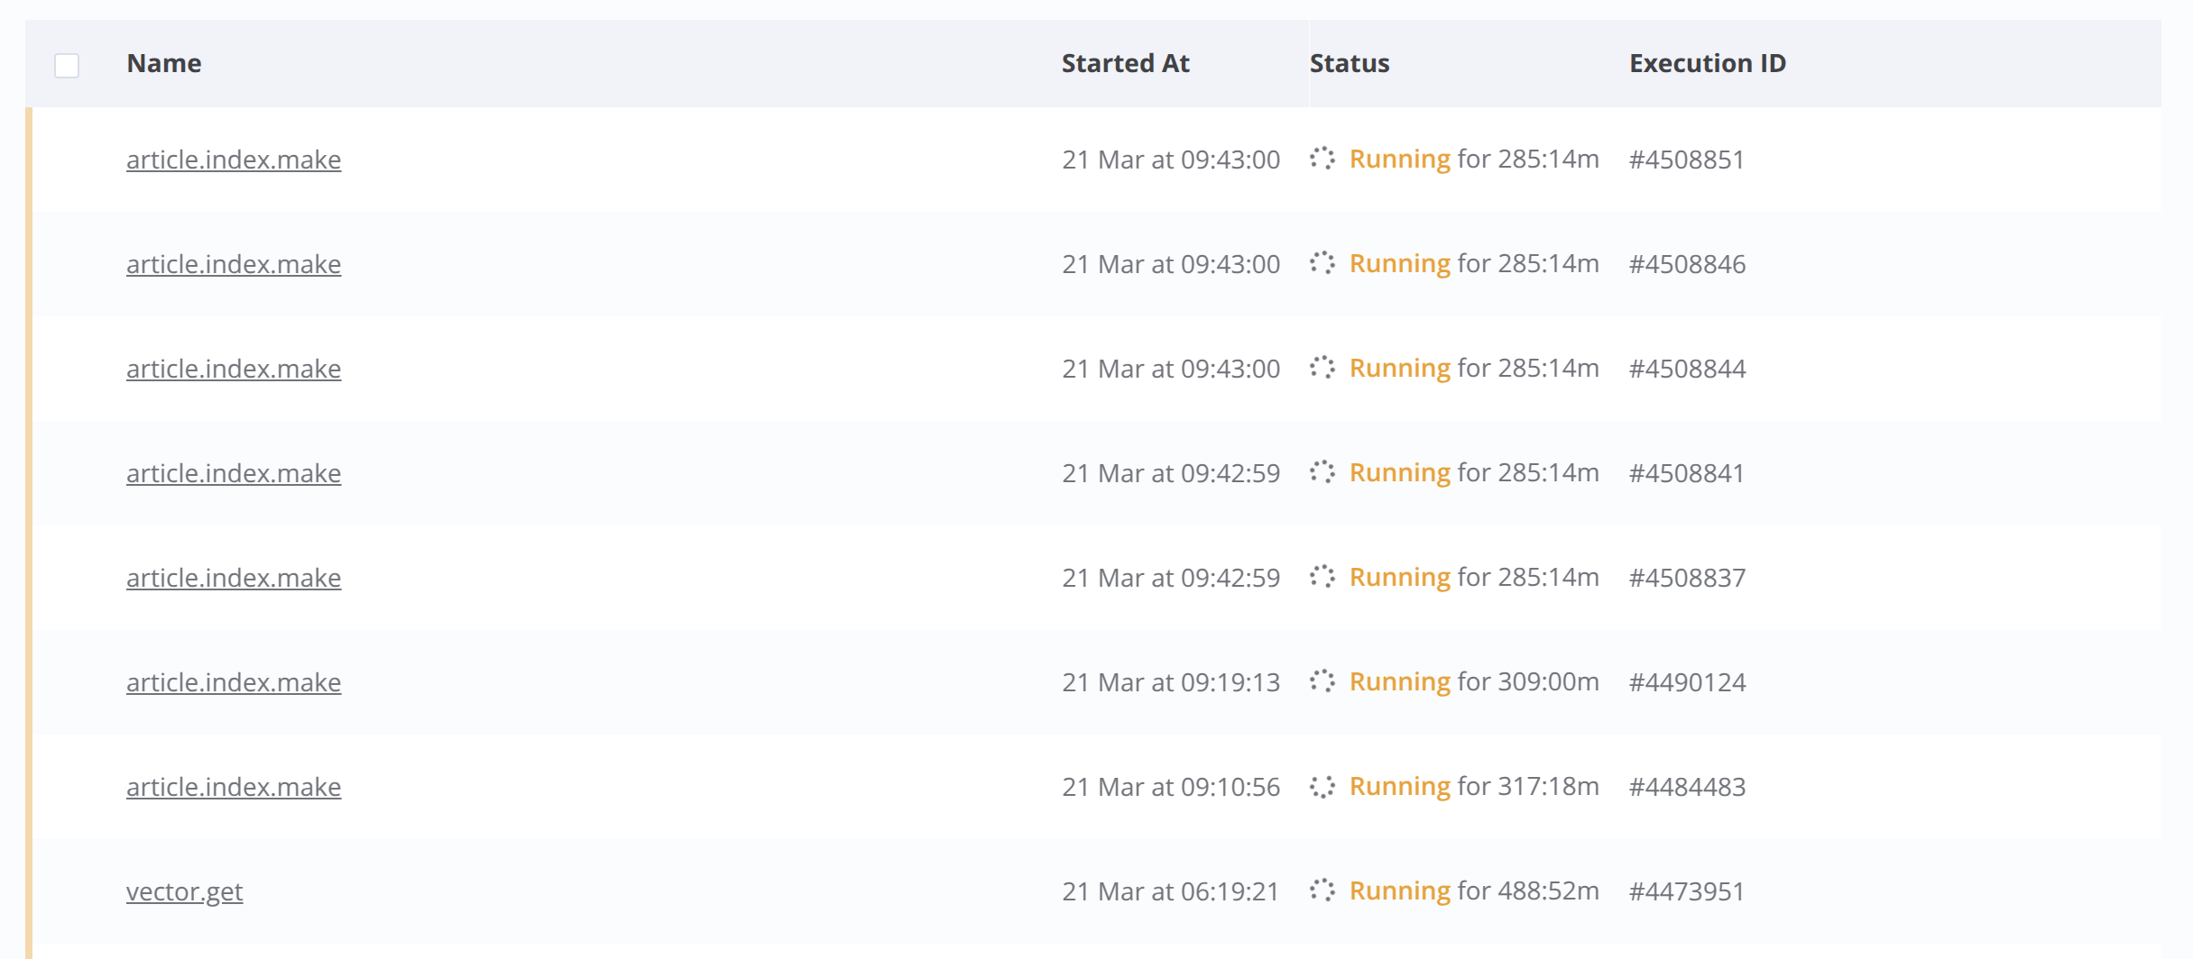
Task: Open article.index.make for execution #4490124
Action: point(234,682)
